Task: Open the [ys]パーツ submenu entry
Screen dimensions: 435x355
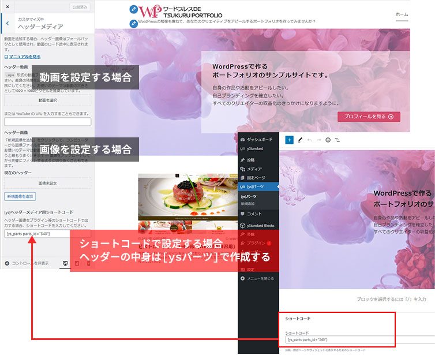Action: point(249,196)
